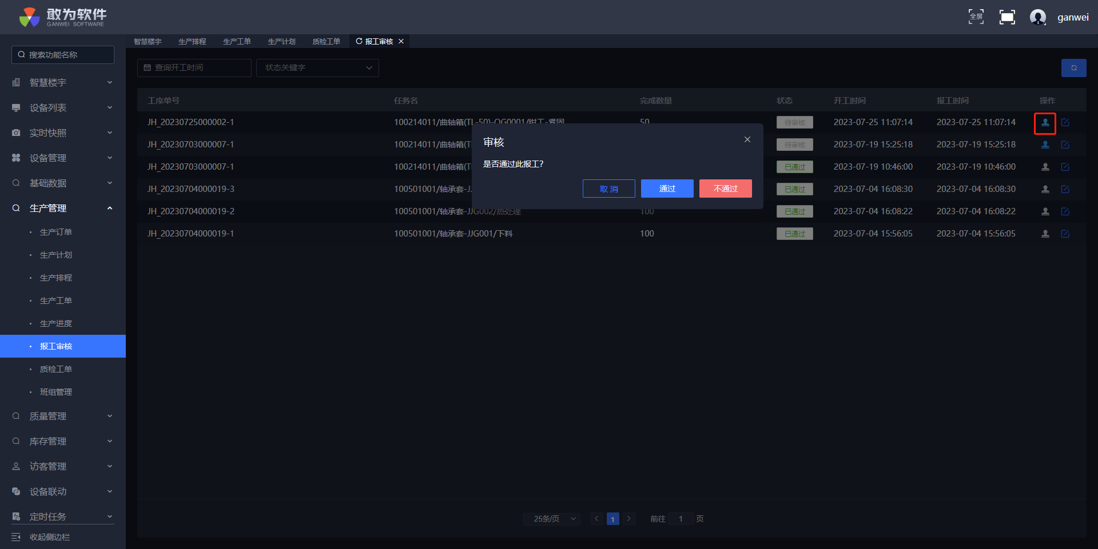Click the 工序单号 column header
The height and width of the screenshot is (549, 1098).
click(x=164, y=101)
